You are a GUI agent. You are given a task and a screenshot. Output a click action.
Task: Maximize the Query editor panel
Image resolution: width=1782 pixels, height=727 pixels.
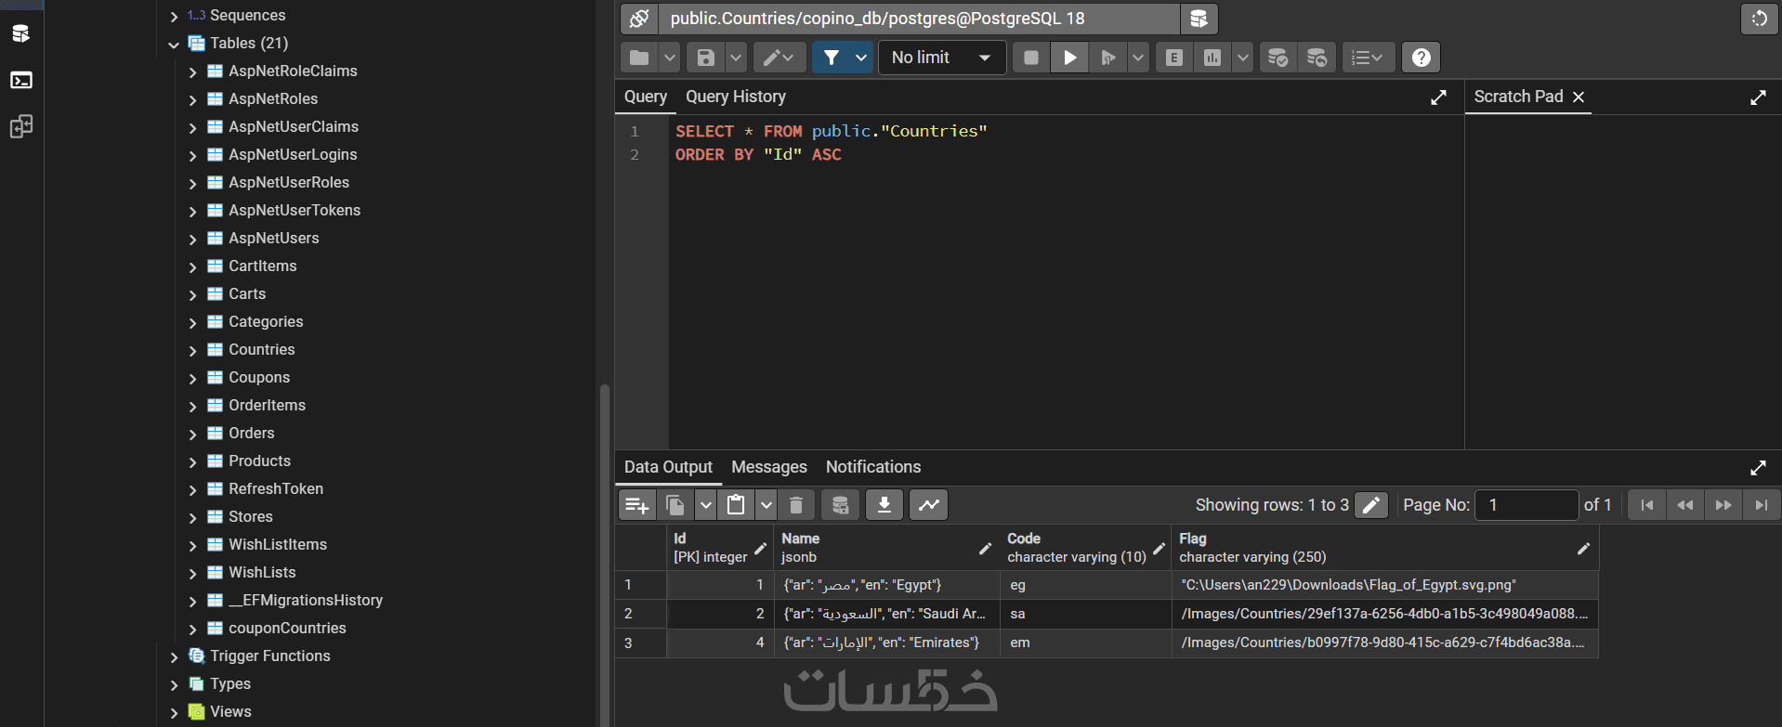pos(1438,97)
